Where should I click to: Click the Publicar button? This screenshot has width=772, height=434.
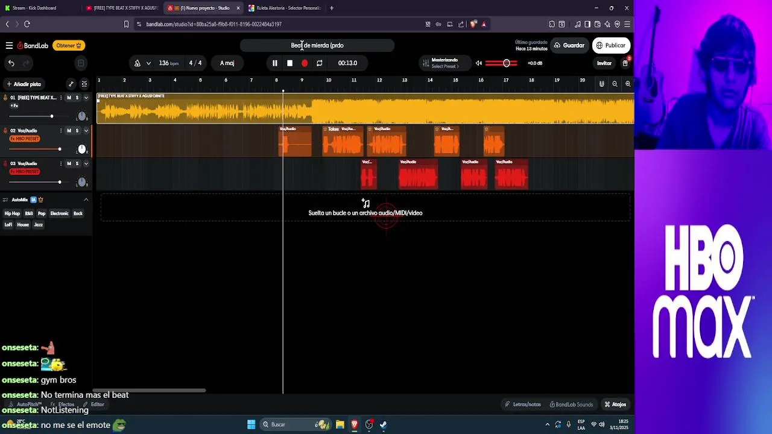[610, 45]
